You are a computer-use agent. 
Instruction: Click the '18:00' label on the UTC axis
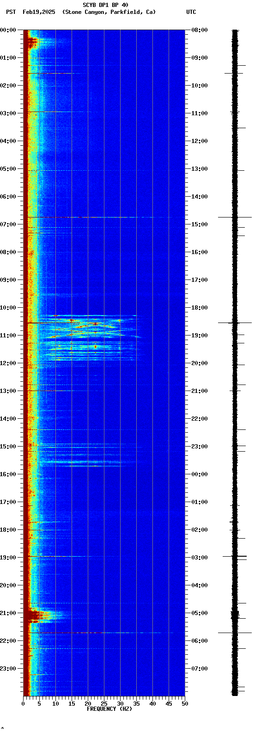click(200, 308)
